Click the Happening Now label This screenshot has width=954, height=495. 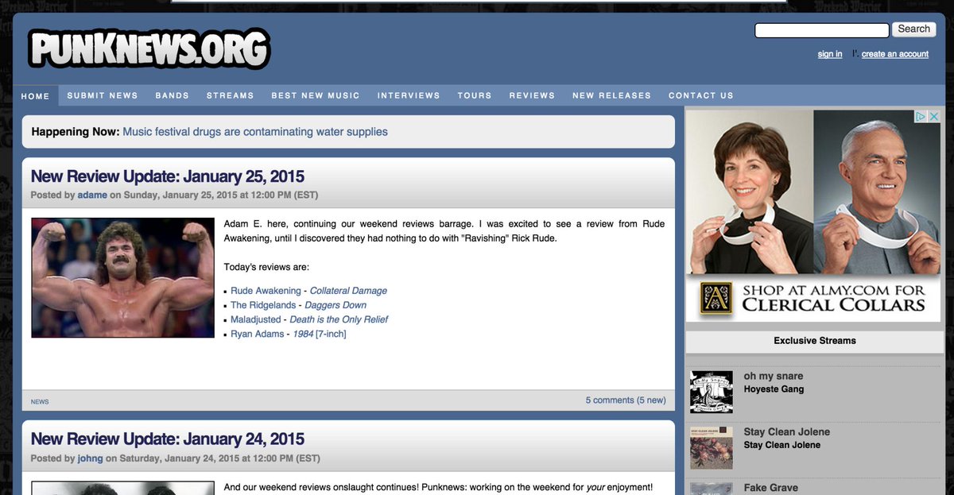(76, 132)
